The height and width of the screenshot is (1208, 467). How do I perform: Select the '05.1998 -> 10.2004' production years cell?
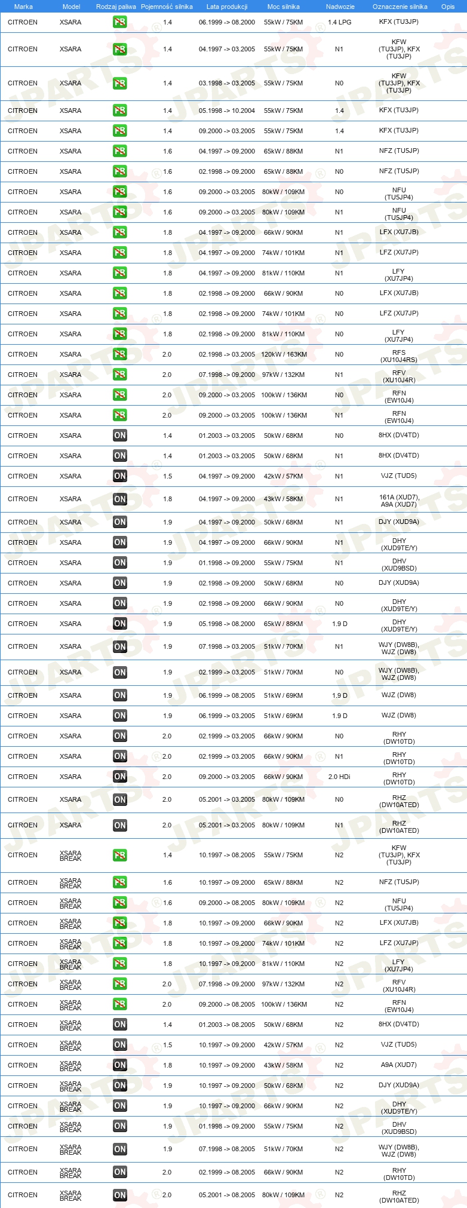click(227, 111)
